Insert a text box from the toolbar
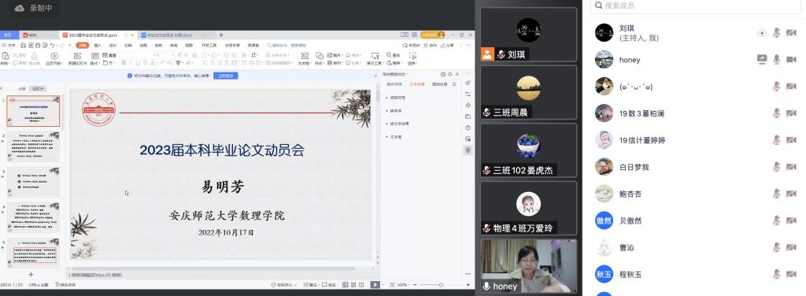This screenshot has width=806, height=296. pos(305,58)
